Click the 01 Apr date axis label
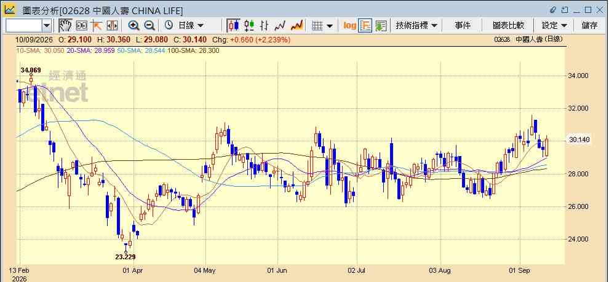This screenshot has width=609, height=282. point(133,270)
